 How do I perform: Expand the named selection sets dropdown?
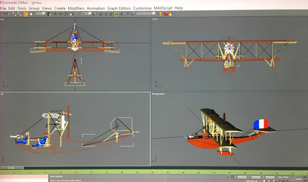(x=146, y=13)
